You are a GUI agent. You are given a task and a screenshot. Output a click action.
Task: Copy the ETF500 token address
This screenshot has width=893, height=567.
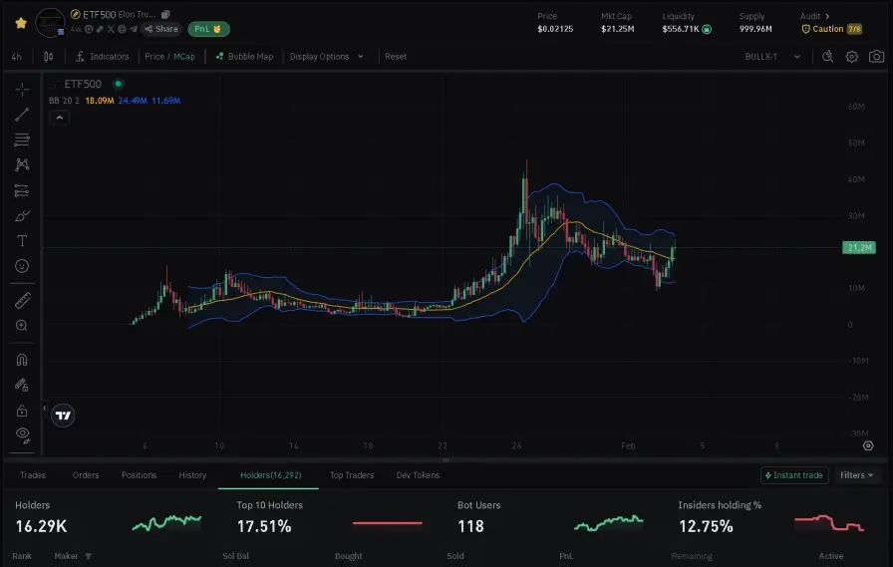pos(165,14)
